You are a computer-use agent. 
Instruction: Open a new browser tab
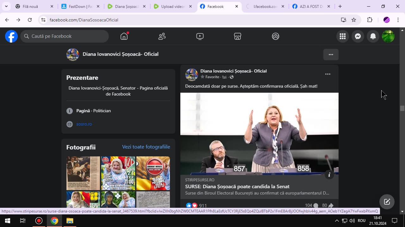340,6
